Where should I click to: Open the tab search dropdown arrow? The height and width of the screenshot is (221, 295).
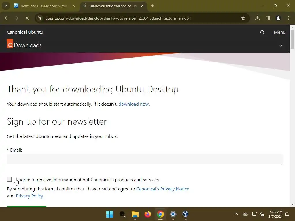click(6, 6)
